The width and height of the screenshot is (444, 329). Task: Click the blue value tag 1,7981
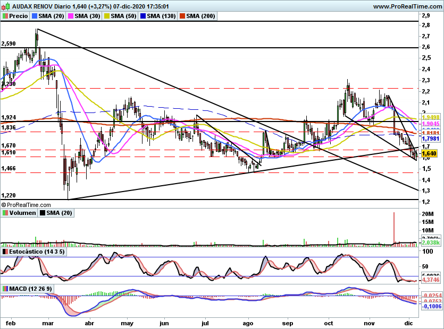(x=431, y=138)
